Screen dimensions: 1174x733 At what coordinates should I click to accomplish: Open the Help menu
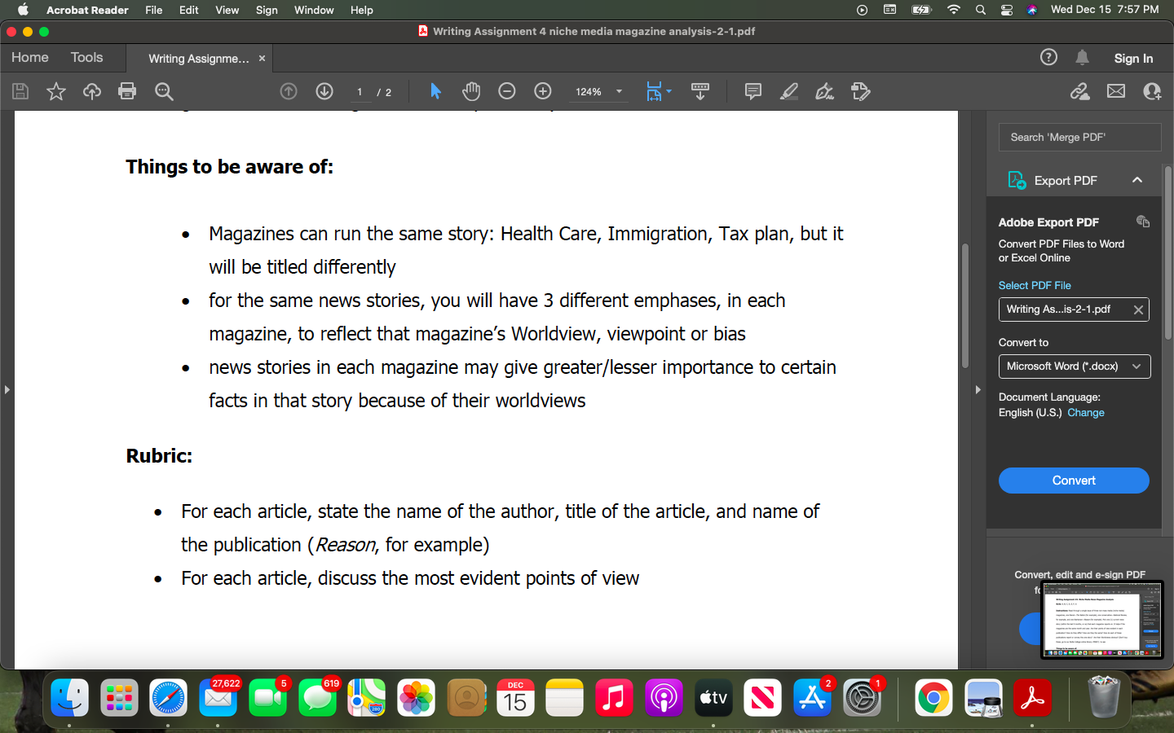click(361, 10)
